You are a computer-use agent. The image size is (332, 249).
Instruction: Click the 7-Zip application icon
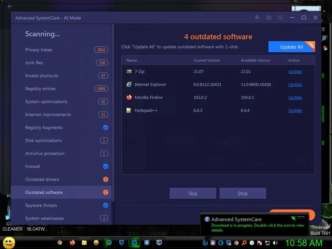129,71
